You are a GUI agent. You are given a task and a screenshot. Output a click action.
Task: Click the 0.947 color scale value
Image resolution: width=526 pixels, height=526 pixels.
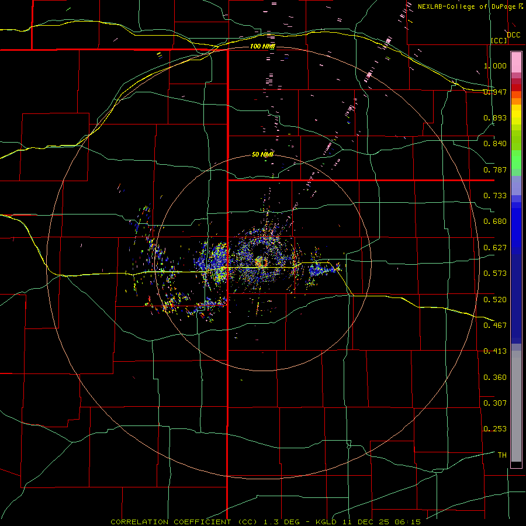coord(495,92)
